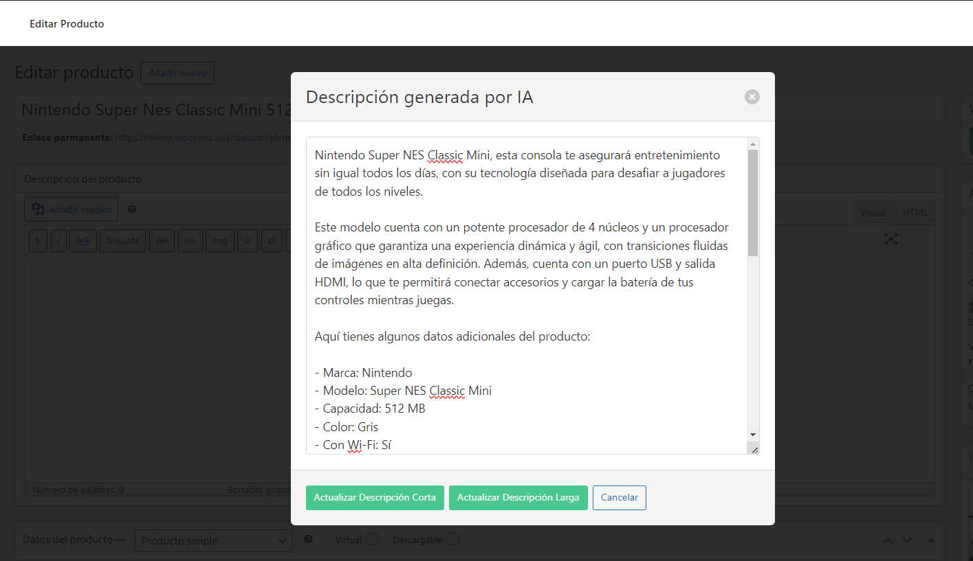The height and width of the screenshot is (561, 973).
Task: Click the help icon next to Añadir medios
Action: pyautogui.click(x=132, y=209)
